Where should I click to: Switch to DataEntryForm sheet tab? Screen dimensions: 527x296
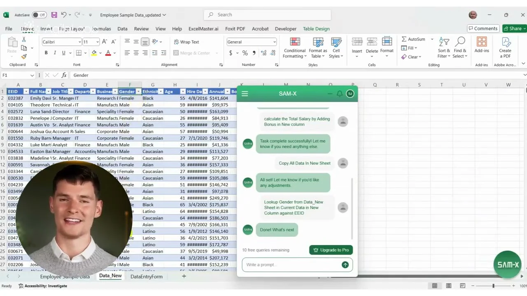click(x=147, y=277)
